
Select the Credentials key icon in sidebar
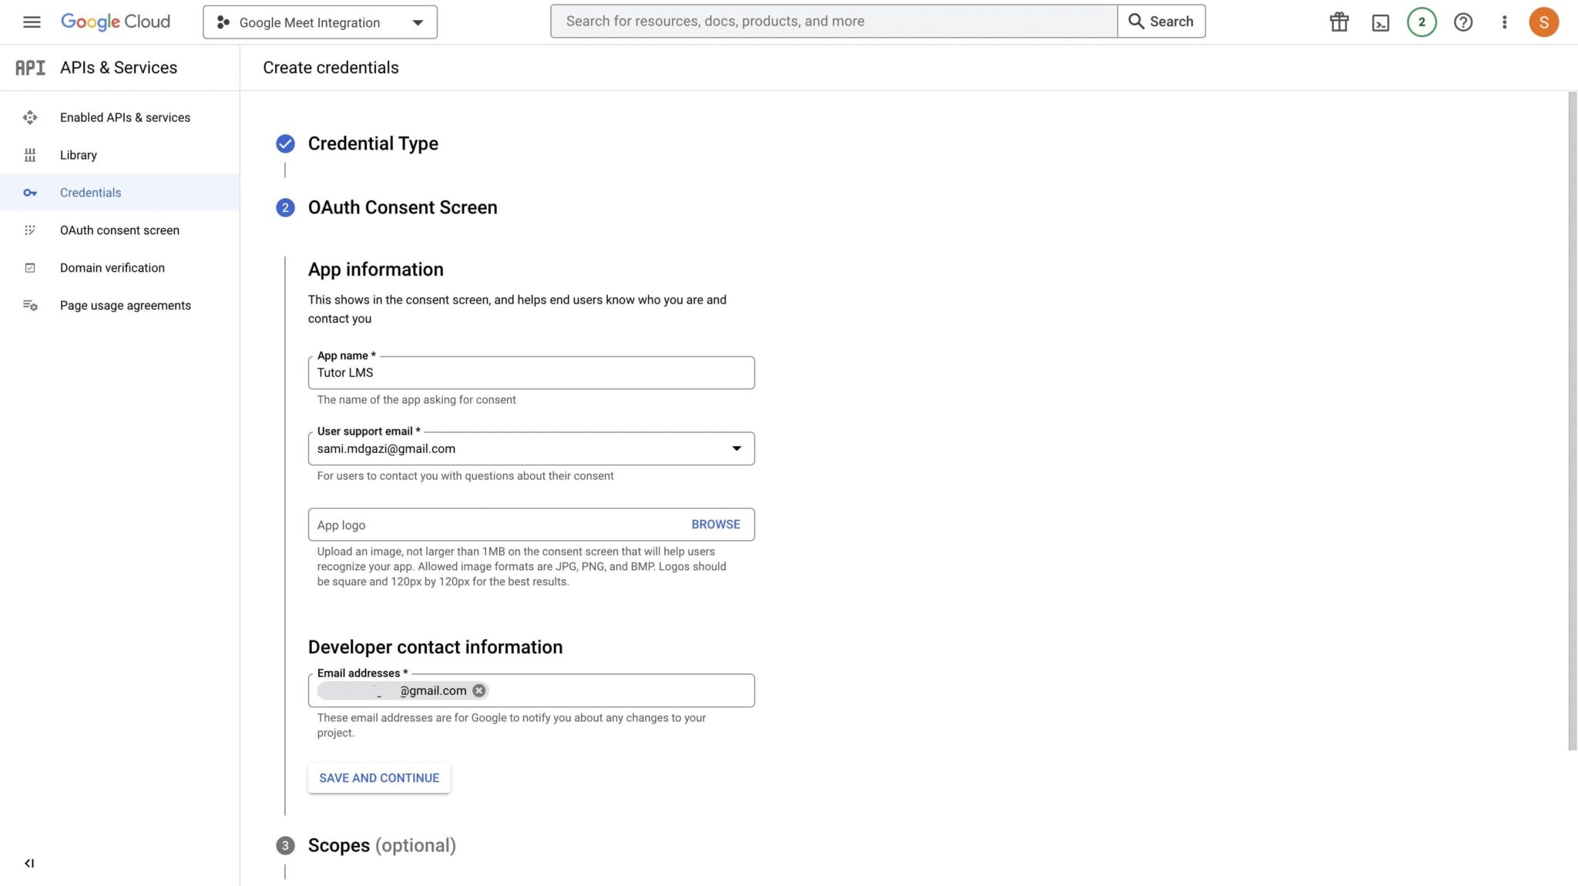click(x=30, y=192)
